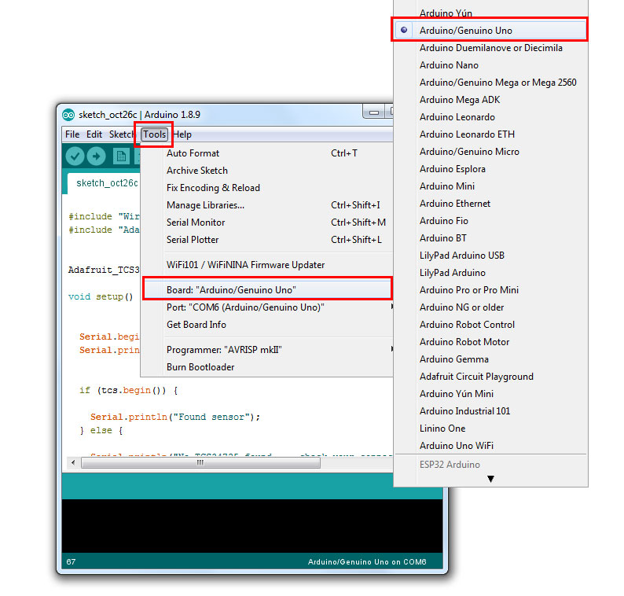Open the Tools menu
The height and width of the screenshot is (596, 624).
[154, 134]
